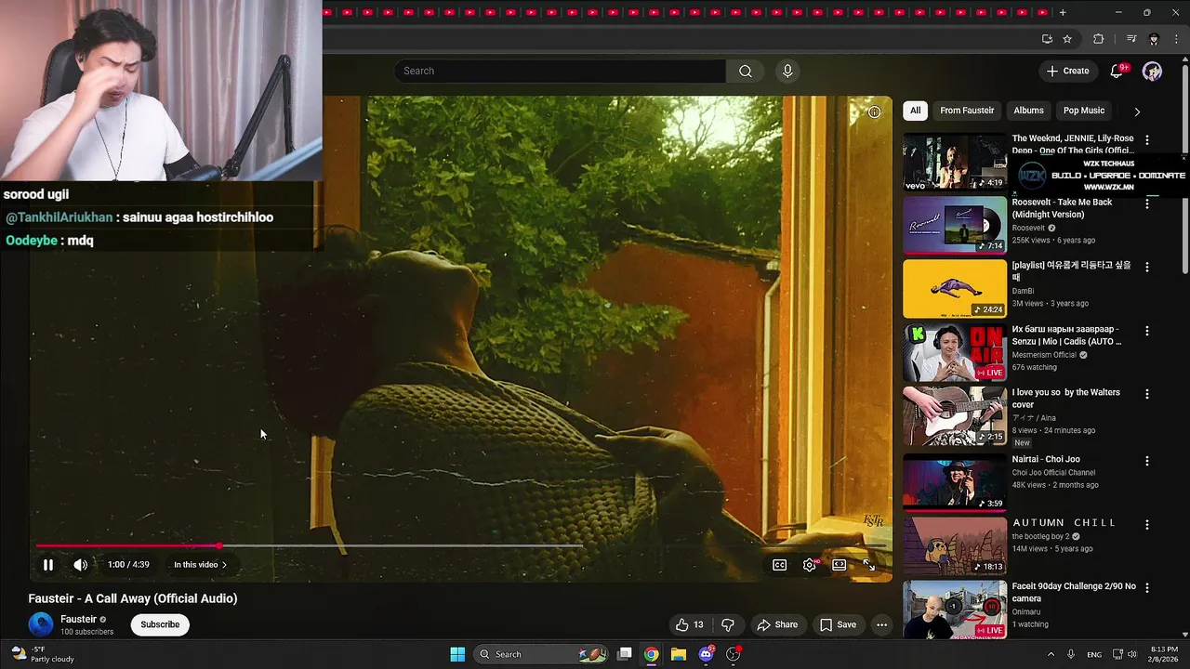This screenshot has height=669, width=1190.
Task: Select the From Fausteir chip
Action: pyautogui.click(x=967, y=111)
